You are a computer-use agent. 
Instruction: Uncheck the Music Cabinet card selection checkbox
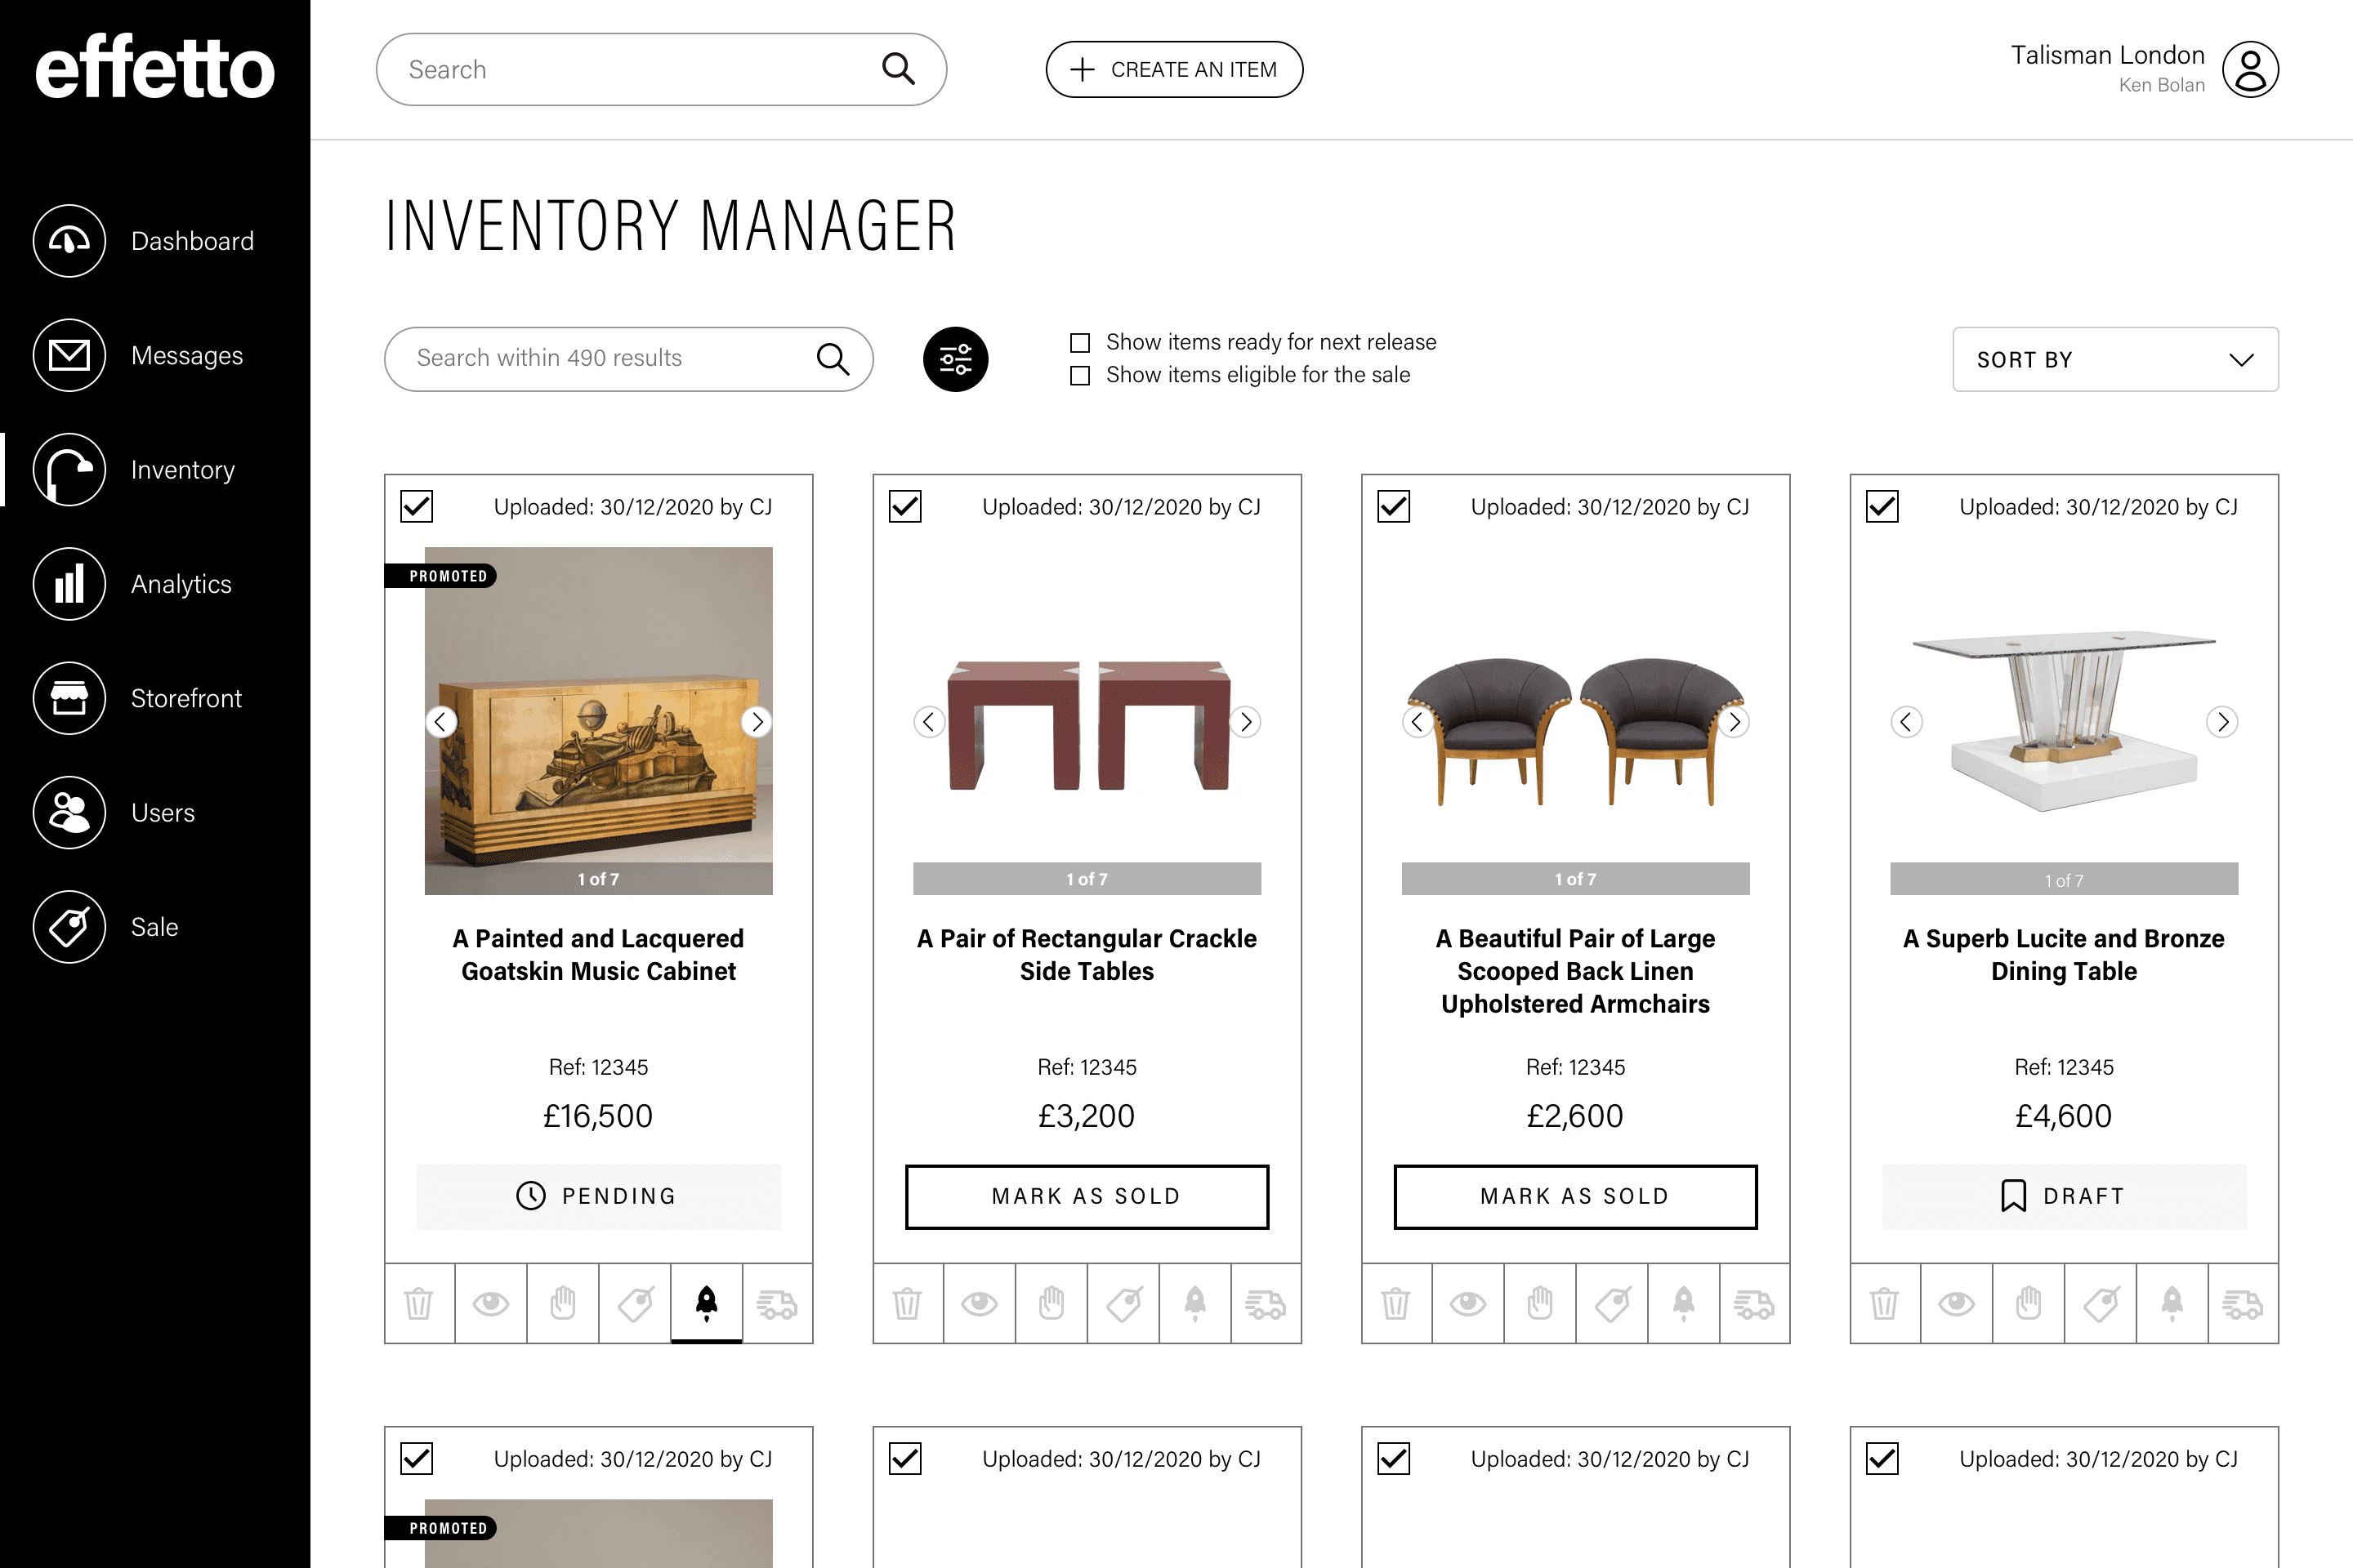coord(416,506)
